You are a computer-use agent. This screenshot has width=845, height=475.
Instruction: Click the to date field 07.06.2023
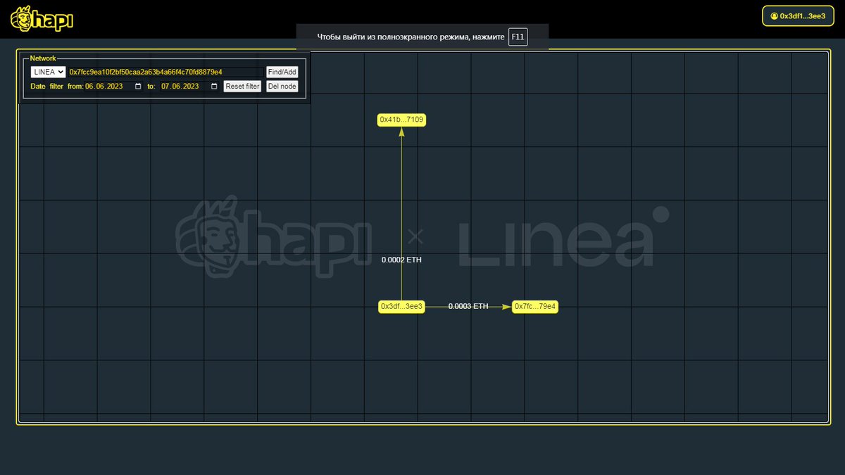coord(189,87)
